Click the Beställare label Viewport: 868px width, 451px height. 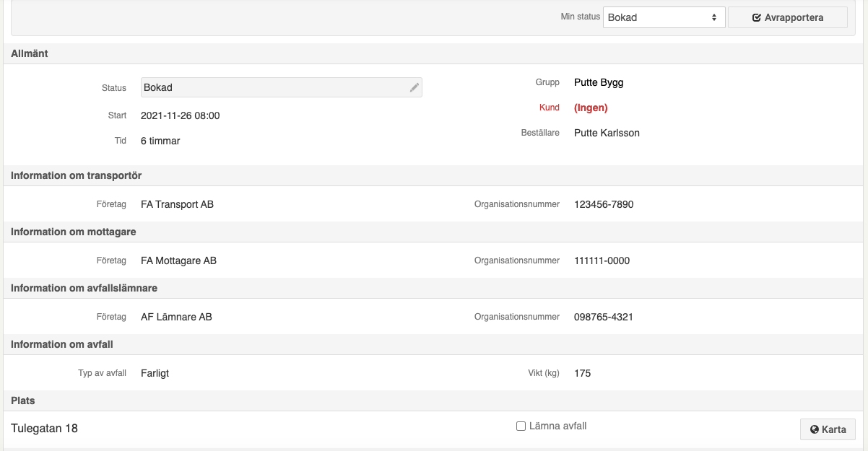[x=540, y=133]
